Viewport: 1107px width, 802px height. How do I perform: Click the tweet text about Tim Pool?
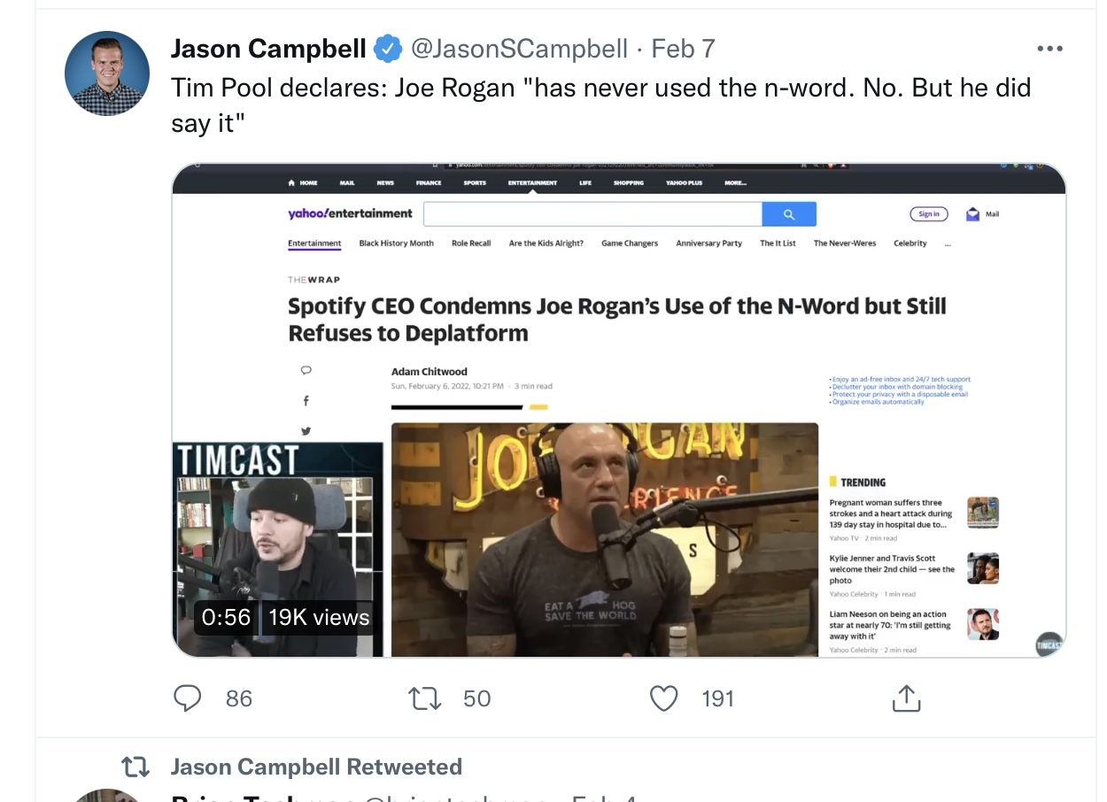pyautogui.click(x=601, y=104)
